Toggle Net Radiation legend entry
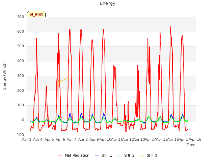Screen dimensions: 216x162 [74, 155]
